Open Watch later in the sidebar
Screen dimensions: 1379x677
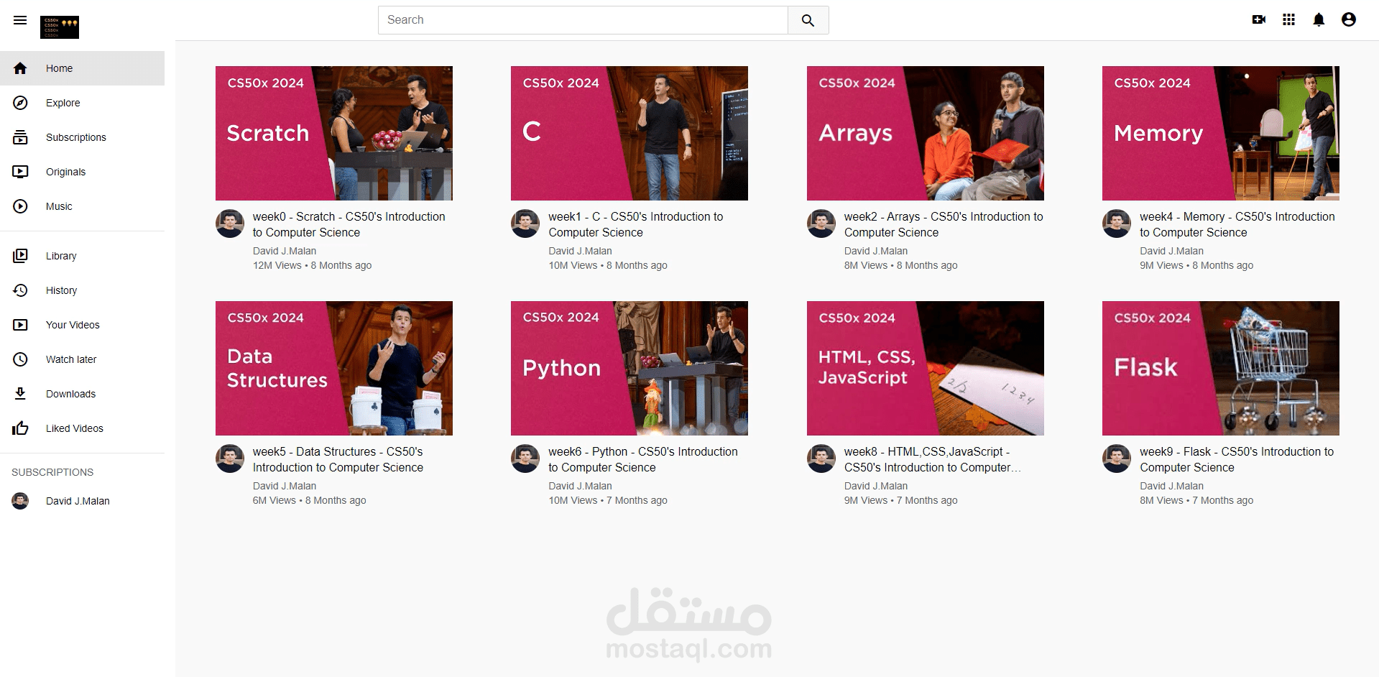point(82,359)
